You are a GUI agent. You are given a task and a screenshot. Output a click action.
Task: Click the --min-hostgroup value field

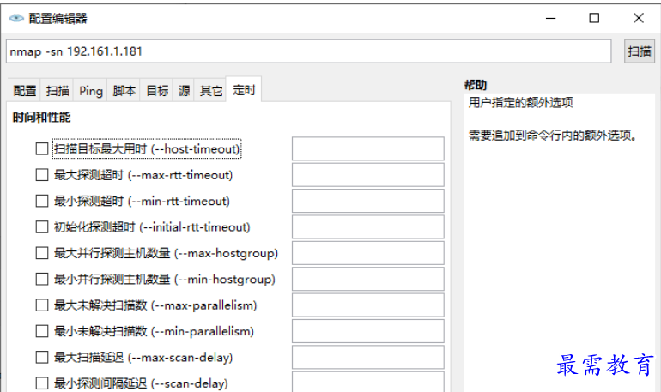coord(368,279)
